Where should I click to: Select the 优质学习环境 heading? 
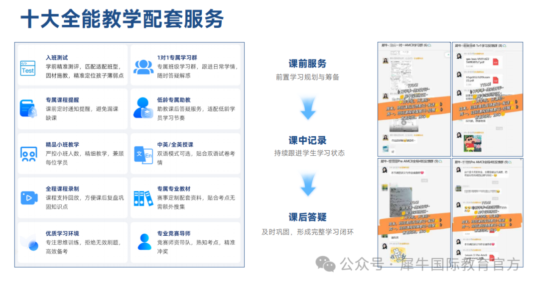pyautogui.click(x=62, y=233)
